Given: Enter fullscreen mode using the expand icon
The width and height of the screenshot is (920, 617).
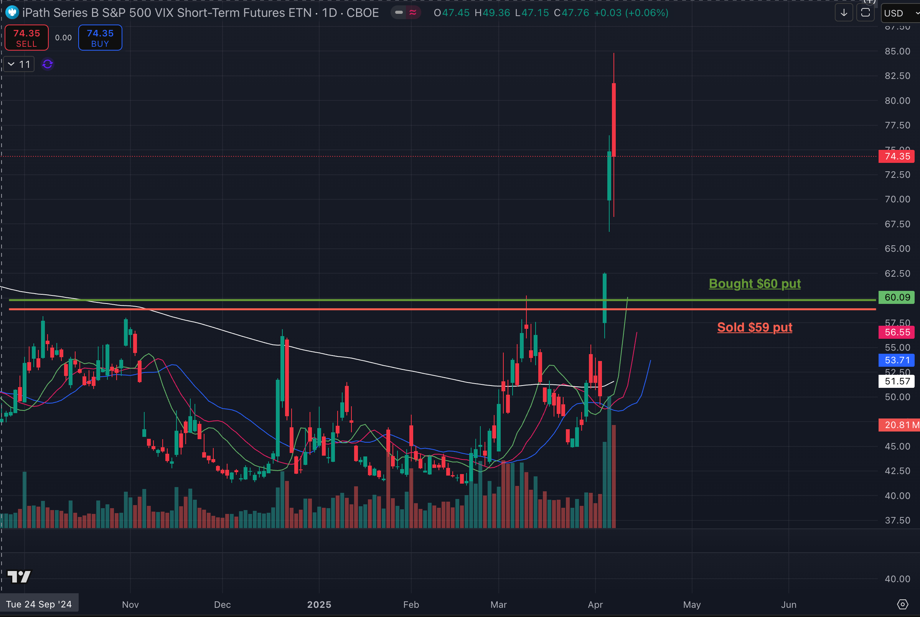Looking at the screenshot, I should tap(865, 13).
